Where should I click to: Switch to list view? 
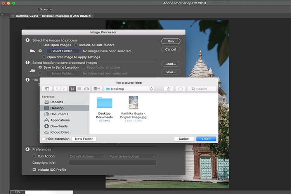click(x=79, y=89)
